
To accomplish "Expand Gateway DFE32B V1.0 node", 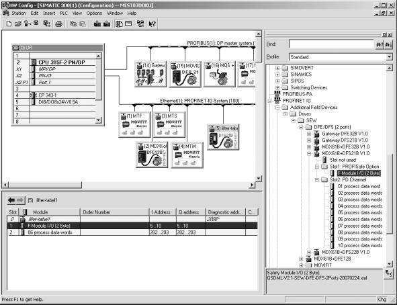I will coord(309,134).
